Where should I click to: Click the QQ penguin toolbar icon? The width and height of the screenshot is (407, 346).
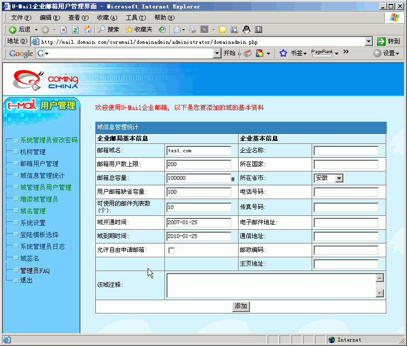246,30
